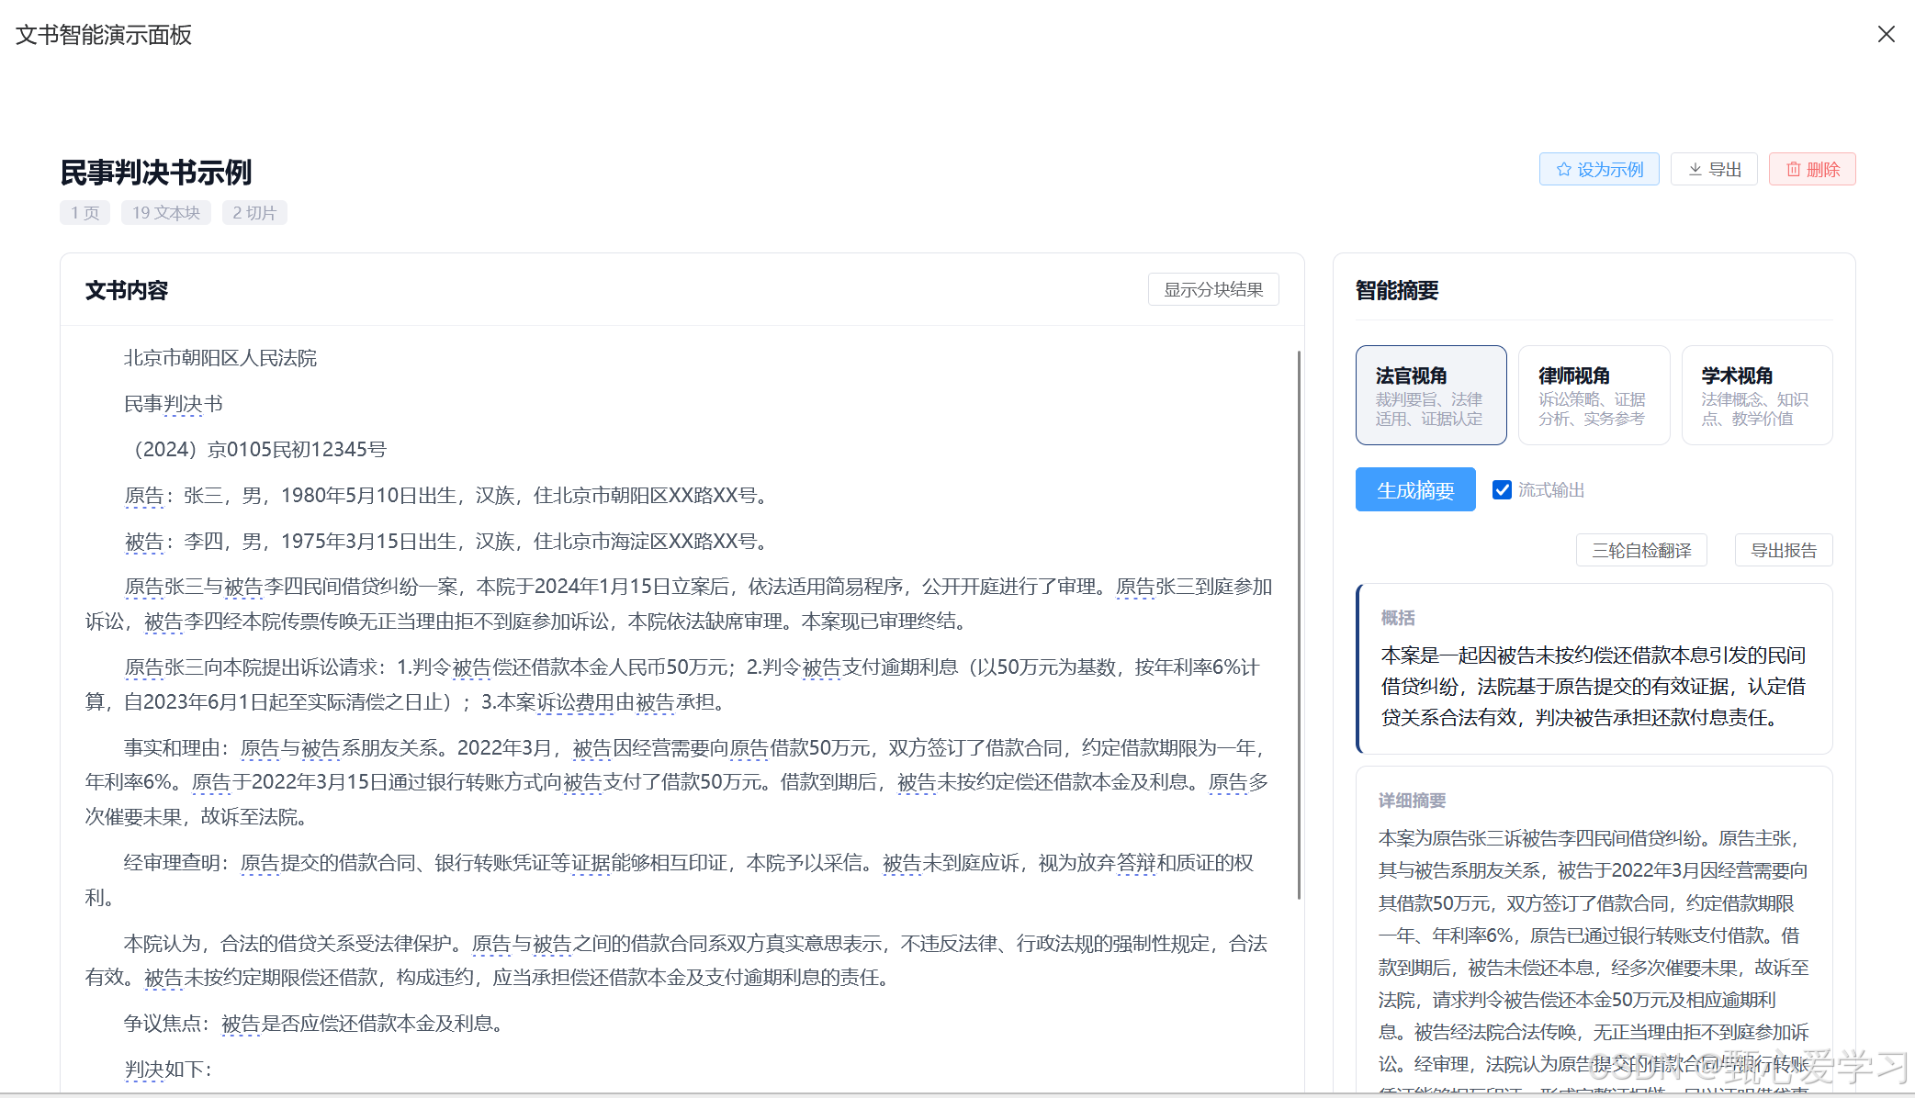Click the 2 切片 tag
The width and height of the screenshot is (1915, 1098).
pyautogui.click(x=253, y=213)
